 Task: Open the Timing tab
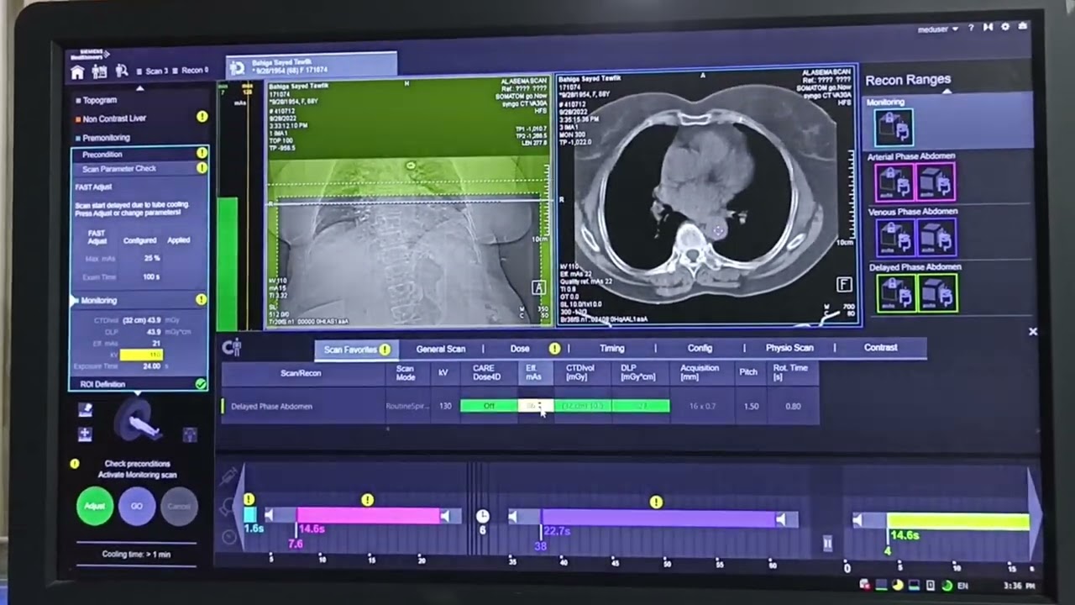[x=612, y=348]
